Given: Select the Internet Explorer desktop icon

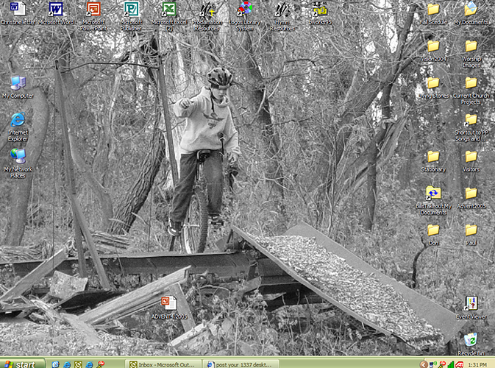Looking at the screenshot, I should coord(18,127).
